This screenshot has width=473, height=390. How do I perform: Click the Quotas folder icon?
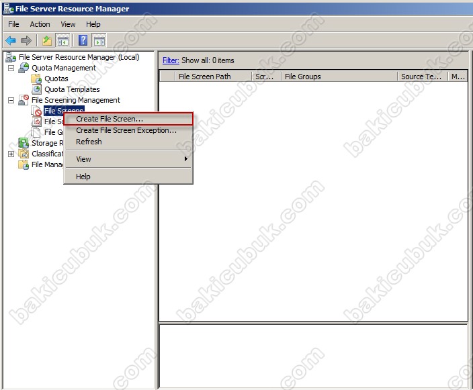tap(36, 79)
